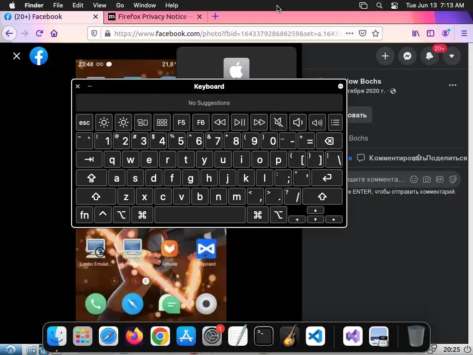The width and height of the screenshot is (473, 355).
Task: Reload the current Firefox page
Action: (39, 33)
